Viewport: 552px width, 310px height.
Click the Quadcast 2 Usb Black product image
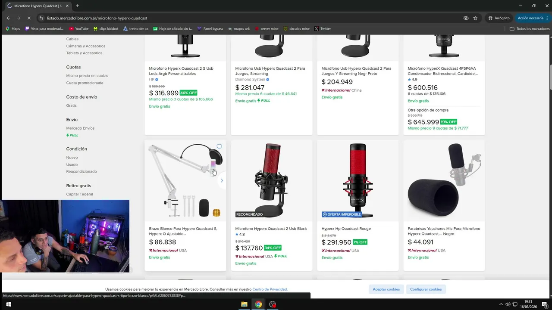272,180
